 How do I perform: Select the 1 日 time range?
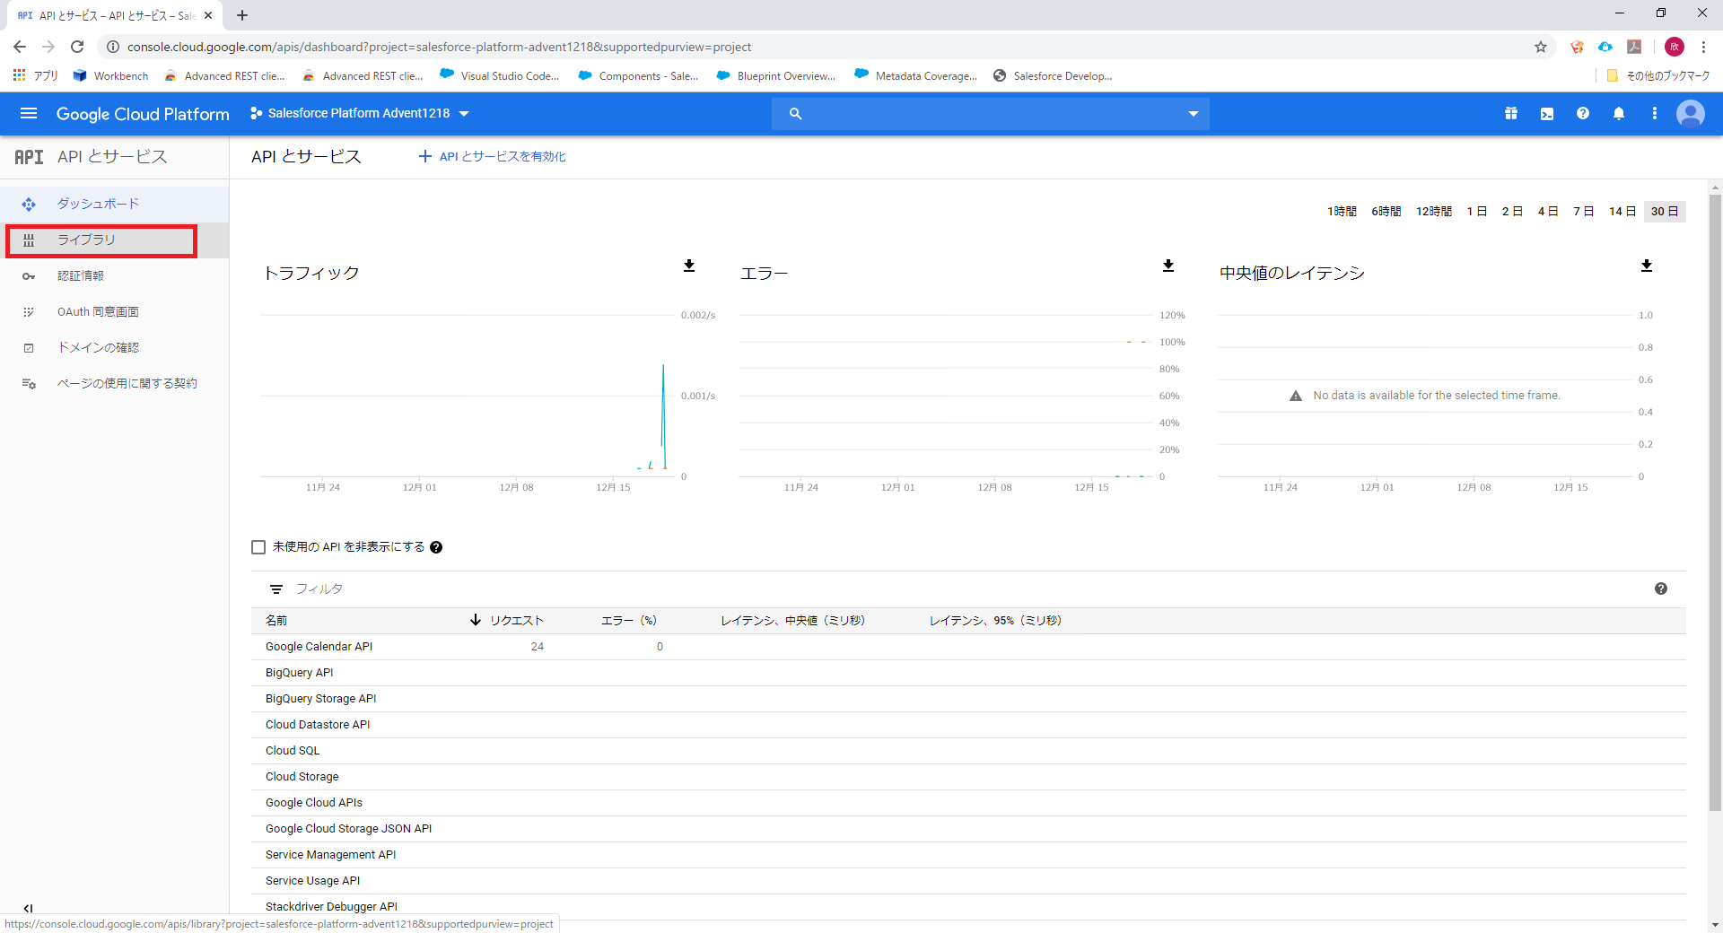[x=1477, y=212]
